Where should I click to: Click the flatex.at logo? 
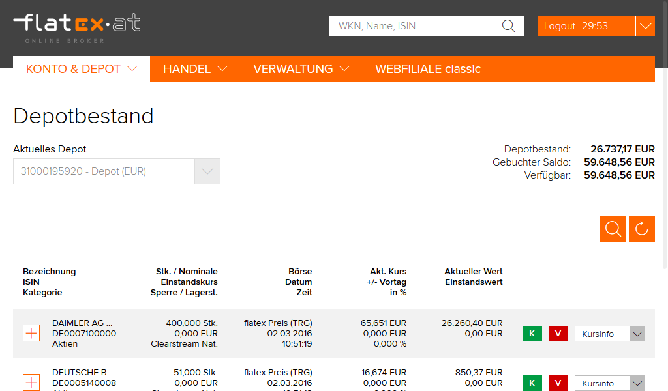[x=77, y=27]
